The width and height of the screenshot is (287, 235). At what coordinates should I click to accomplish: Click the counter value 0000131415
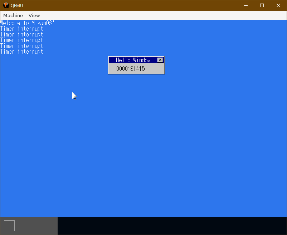coord(131,69)
